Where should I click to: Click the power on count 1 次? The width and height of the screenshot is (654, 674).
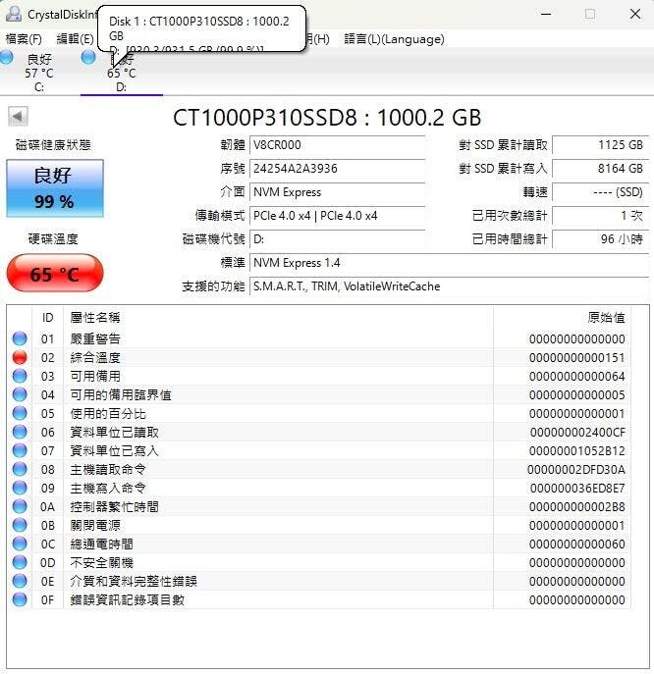coord(601,216)
